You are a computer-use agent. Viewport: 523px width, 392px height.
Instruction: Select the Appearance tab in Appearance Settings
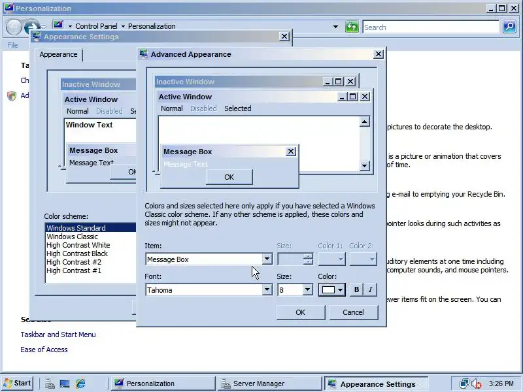tap(58, 54)
